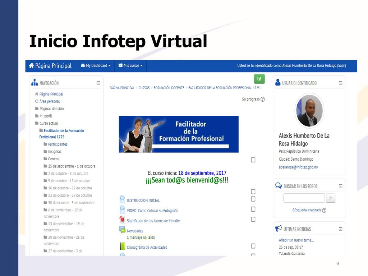Open the Novedades forum link
The image size is (368, 276).
pos(135,231)
